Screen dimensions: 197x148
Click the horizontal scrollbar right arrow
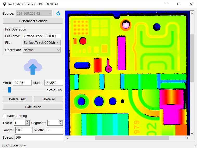click(x=187, y=138)
